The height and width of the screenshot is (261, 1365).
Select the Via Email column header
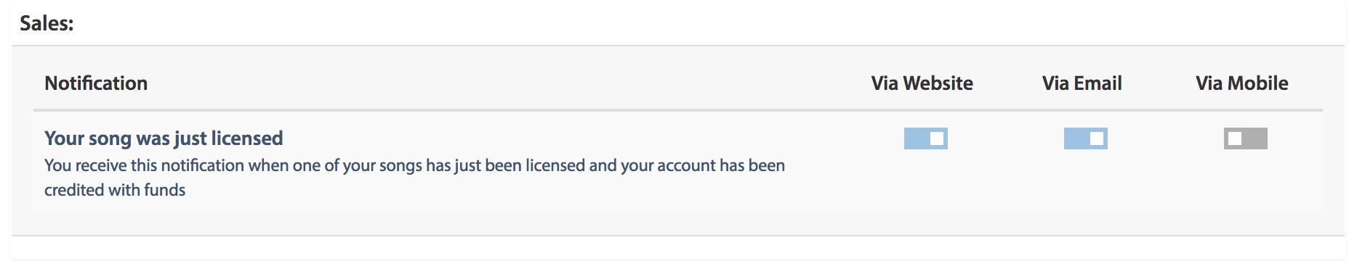[1082, 83]
